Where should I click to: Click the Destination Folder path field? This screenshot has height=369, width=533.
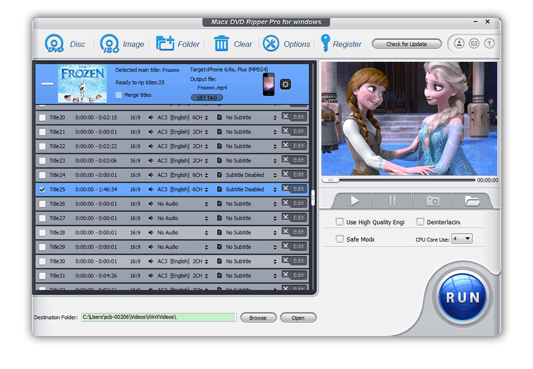click(159, 317)
